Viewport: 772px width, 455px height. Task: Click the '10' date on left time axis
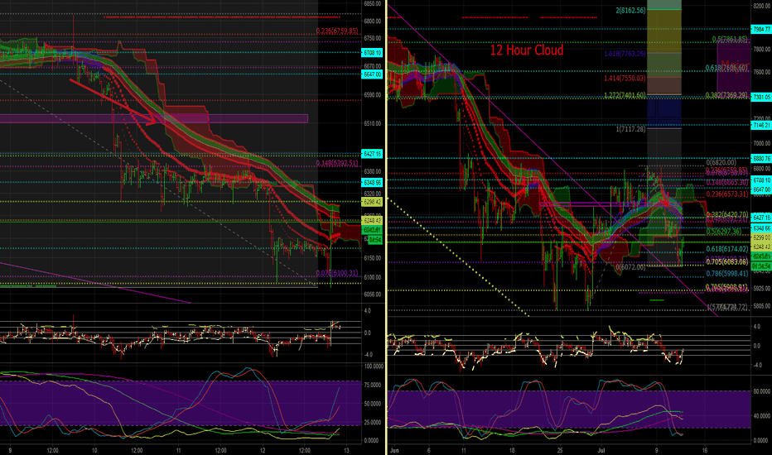tap(94, 450)
